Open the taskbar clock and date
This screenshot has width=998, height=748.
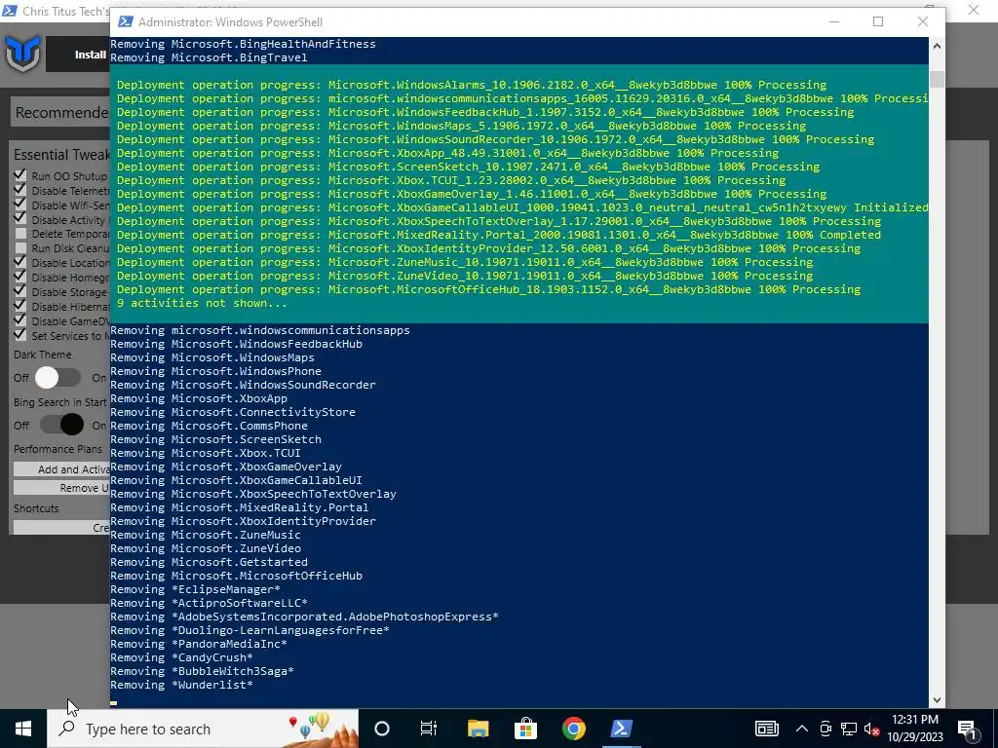pyautogui.click(x=915, y=729)
